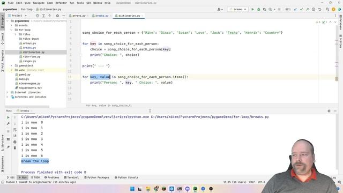
Task: Open PyCharm icon in Windows taskbar
Action: tap(195, 189)
